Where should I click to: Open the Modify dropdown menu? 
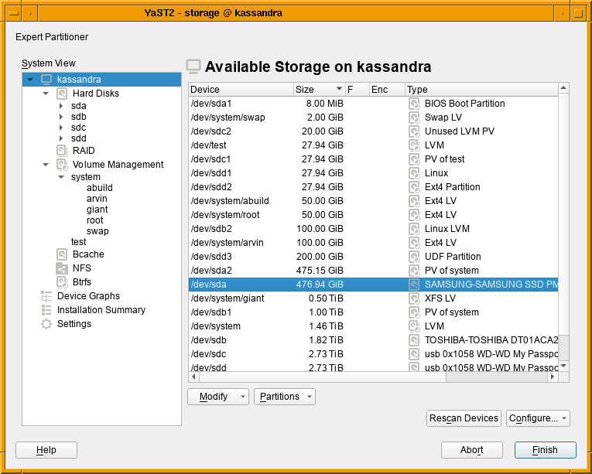217,397
